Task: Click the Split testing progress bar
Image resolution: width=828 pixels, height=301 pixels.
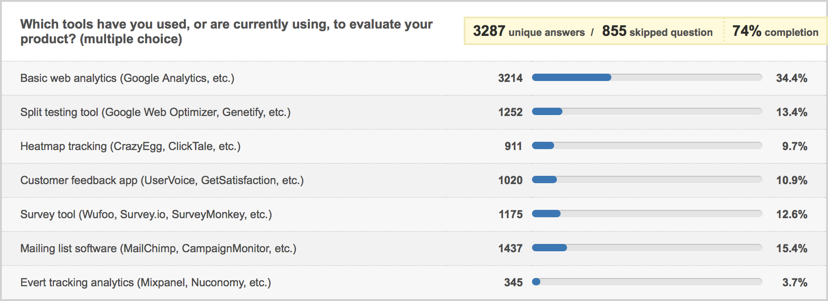Action: click(x=647, y=111)
